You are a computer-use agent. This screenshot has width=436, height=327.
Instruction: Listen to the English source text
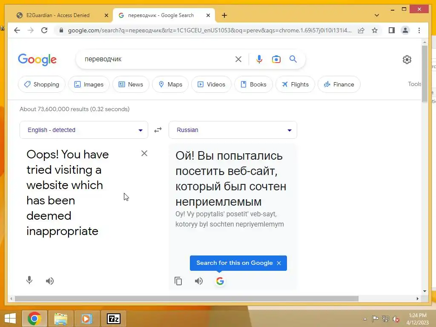coord(50,281)
